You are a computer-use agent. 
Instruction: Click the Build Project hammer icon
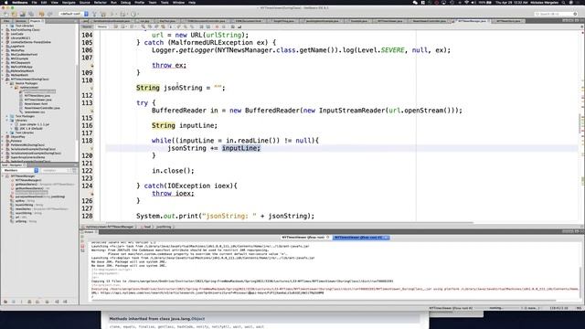[x=94, y=14]
